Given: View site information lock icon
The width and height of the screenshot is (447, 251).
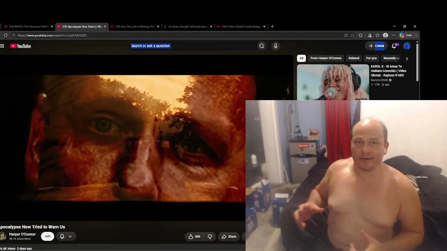Looking at the screenshot, I should pos(14,35).
